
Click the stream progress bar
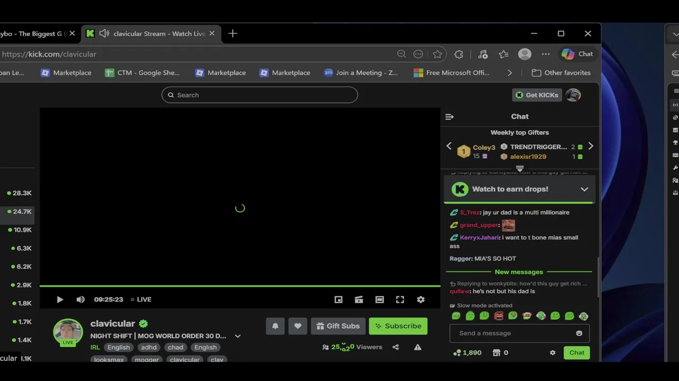point(240,286)
